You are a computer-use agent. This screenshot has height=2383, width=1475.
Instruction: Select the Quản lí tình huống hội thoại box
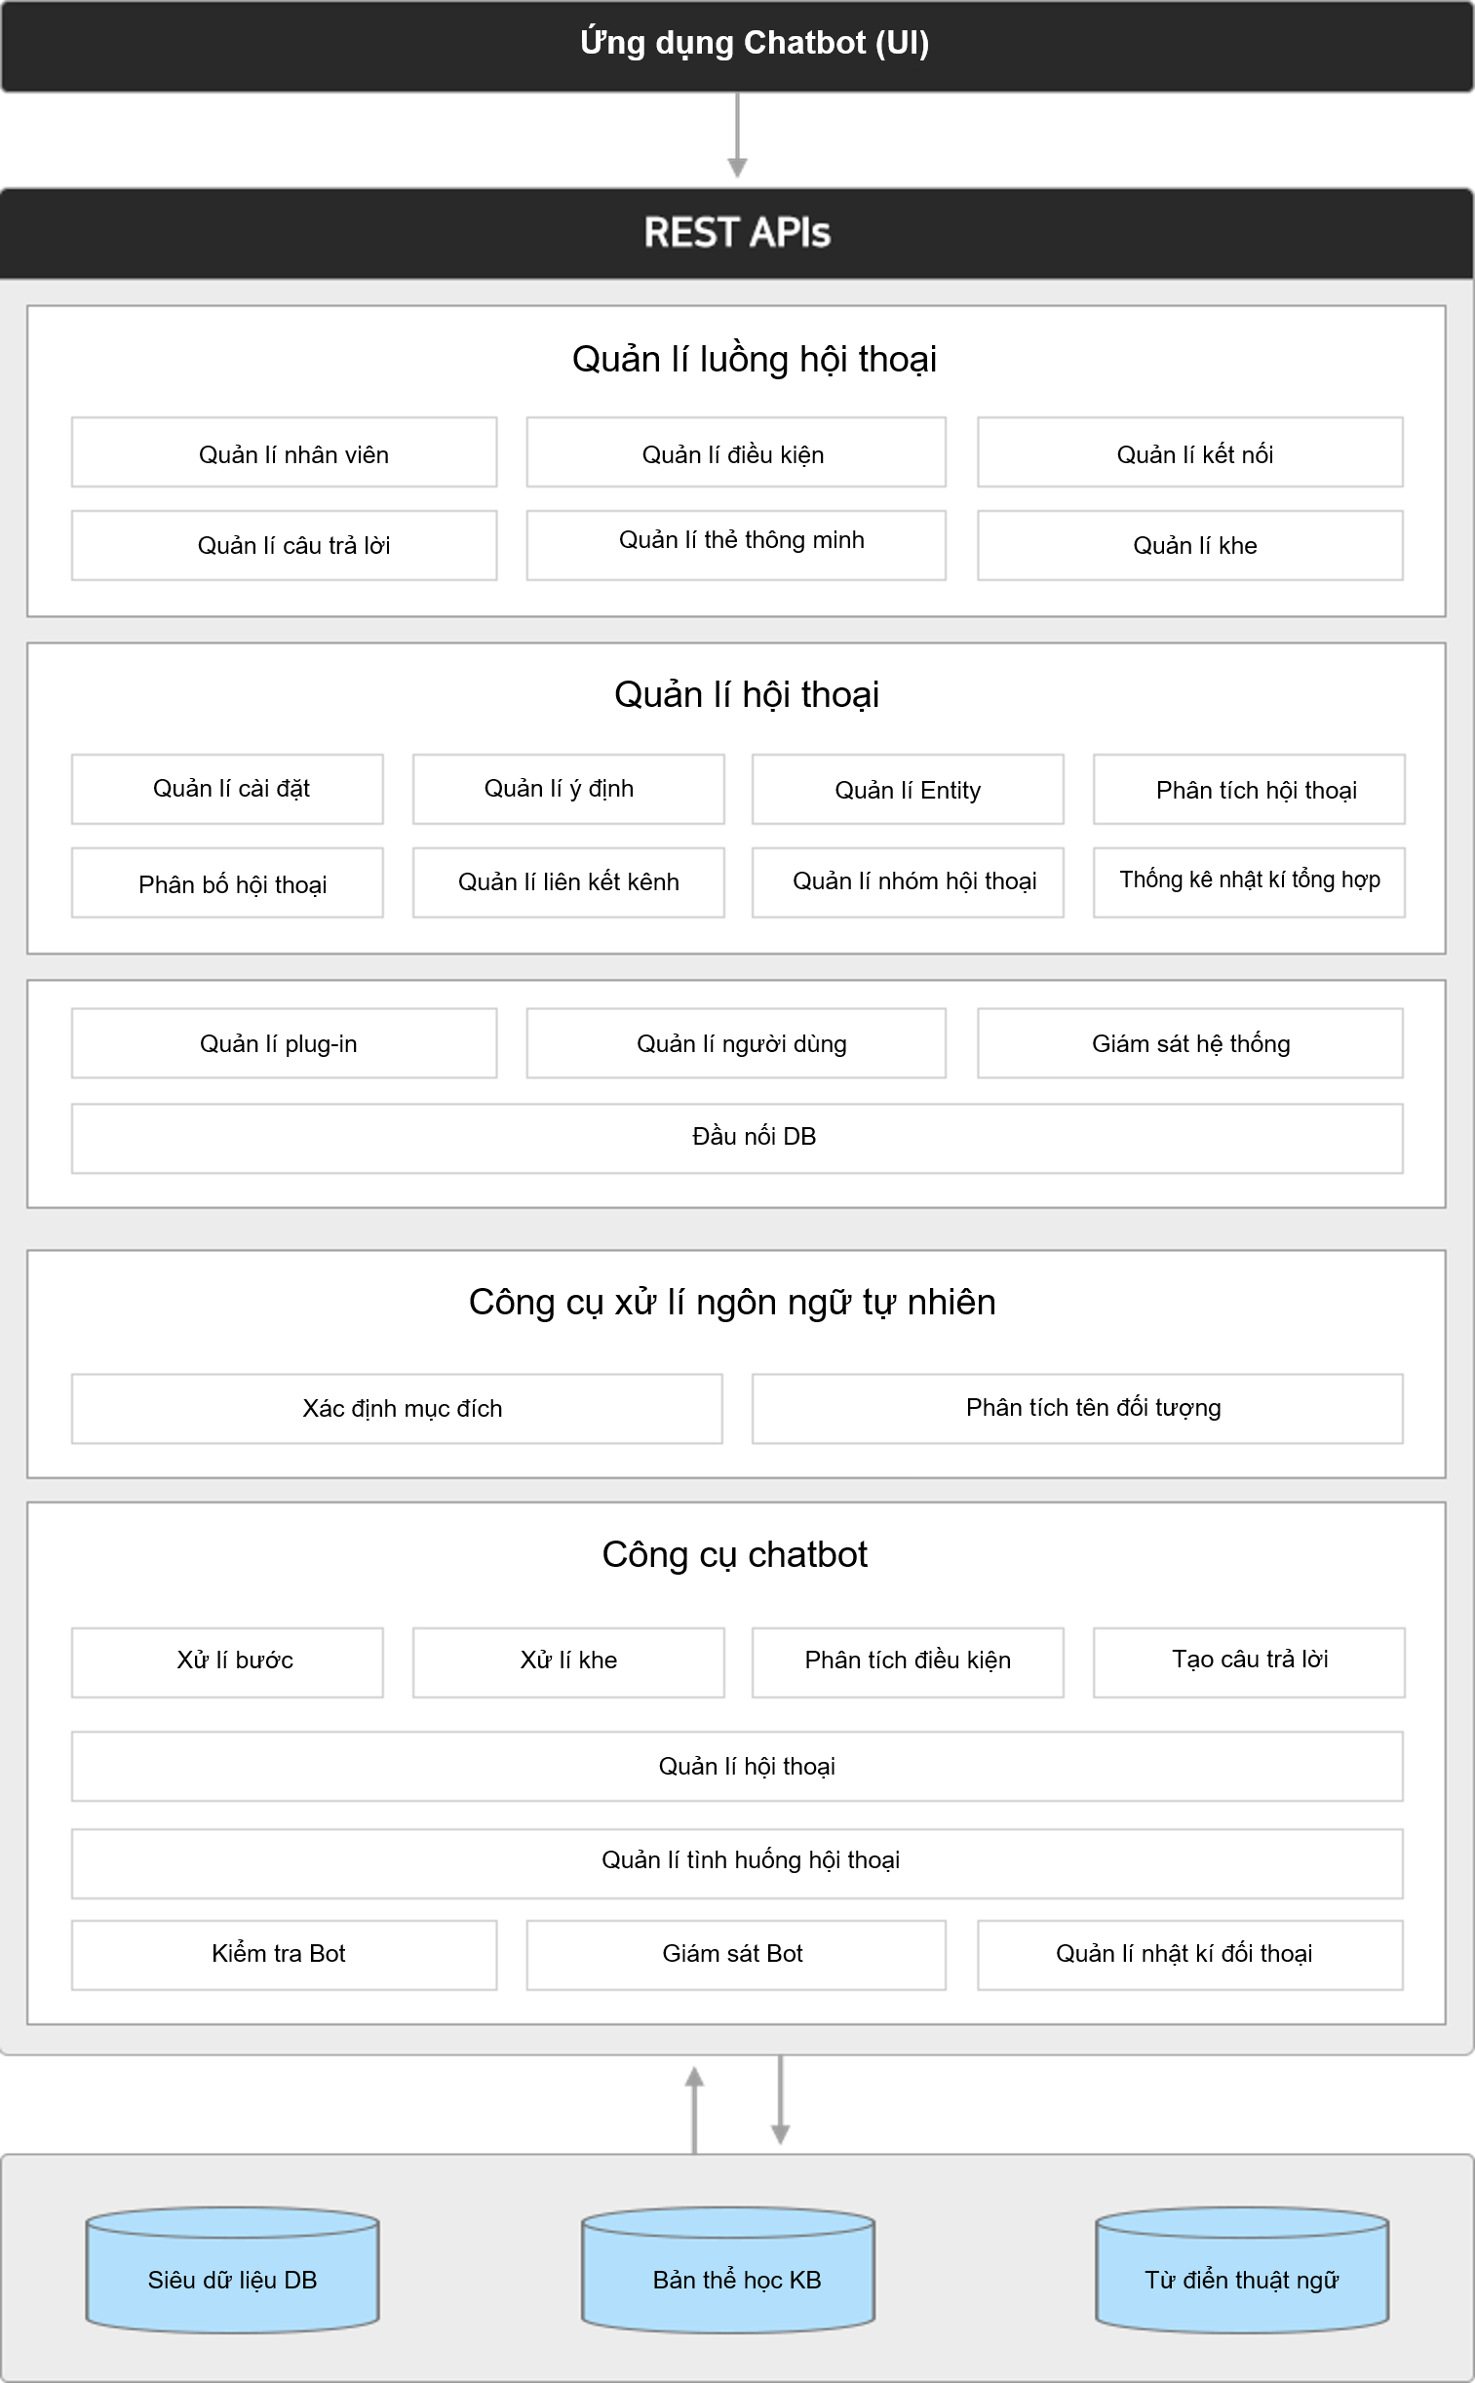click(x=736, y=1863)
